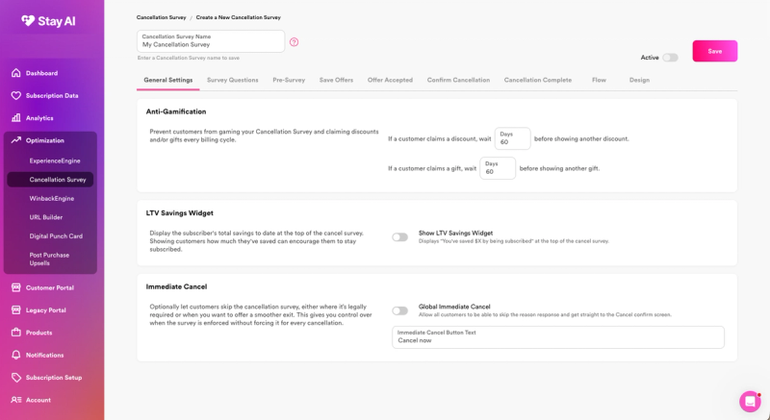Click the help question mark icon

coord(295,42)
